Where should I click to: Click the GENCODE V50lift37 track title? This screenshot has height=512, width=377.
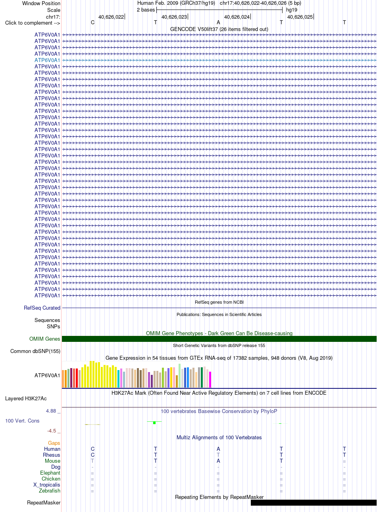pos(219,29)
